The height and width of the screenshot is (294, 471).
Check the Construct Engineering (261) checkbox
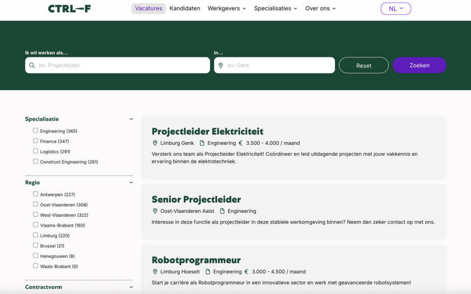pyautogui.click(x=35, y=161)
